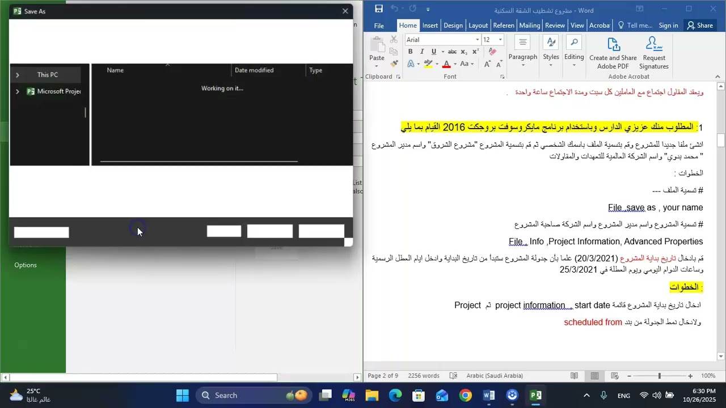Image resolution: width=726 pixels, height=408 pixels.
Task: Switch to the Layout tab
Action: click(478, 25)
